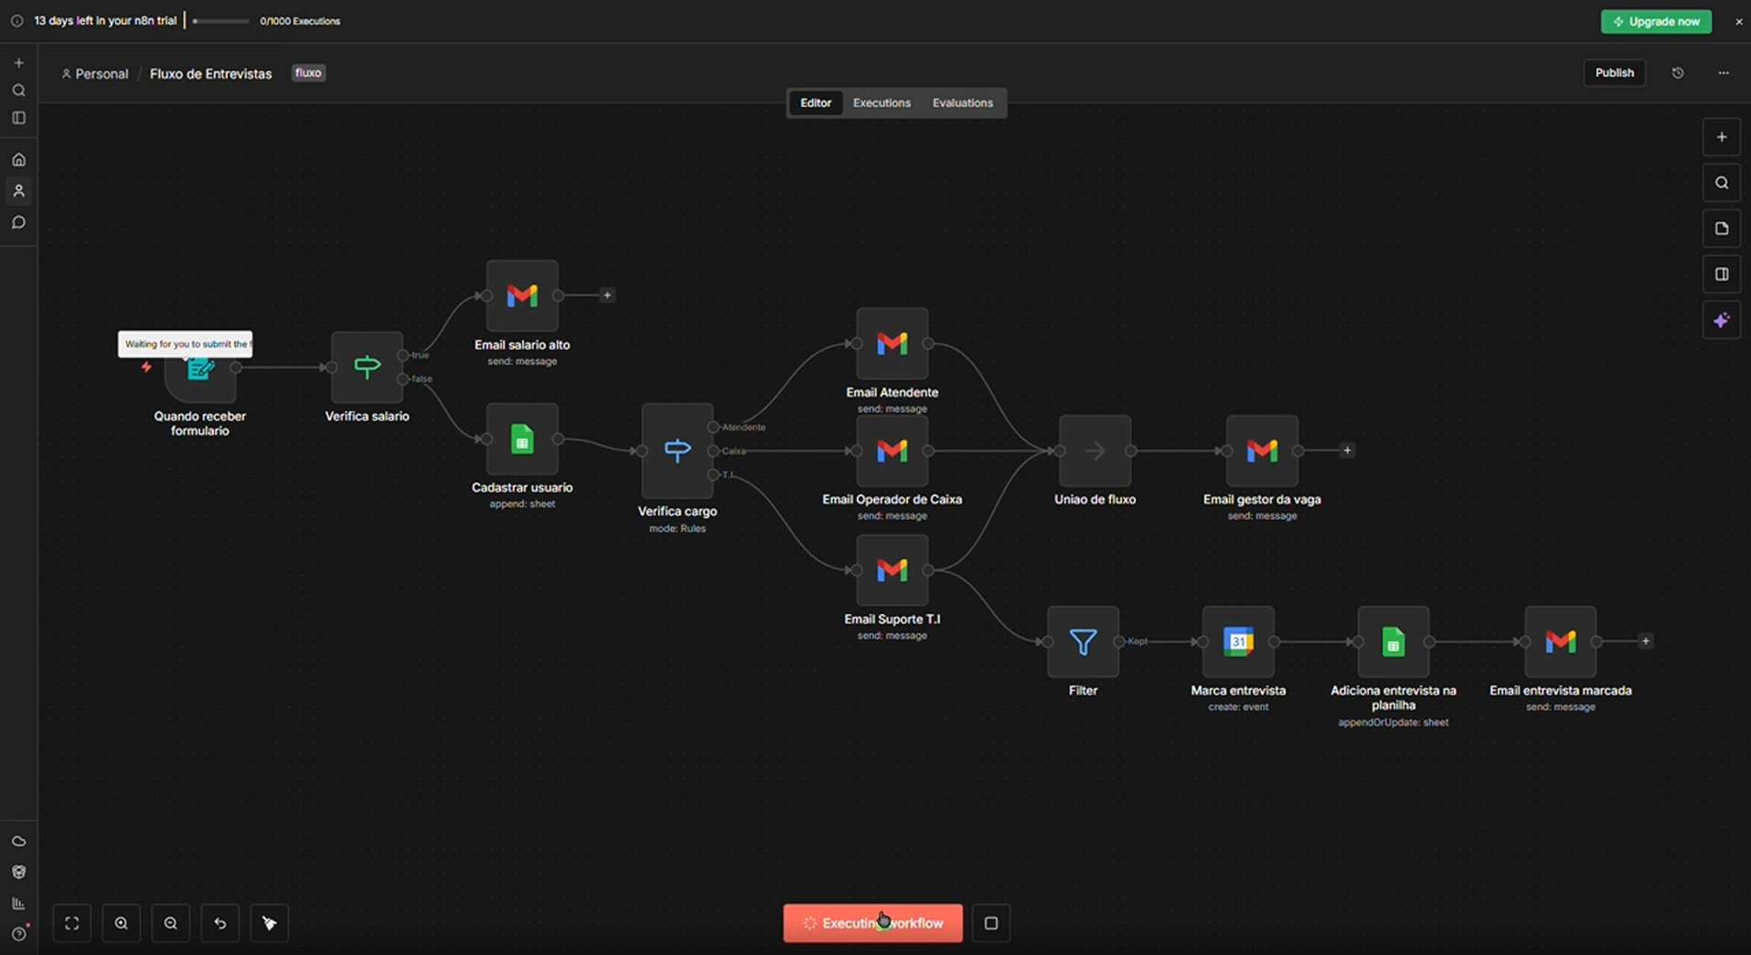Open the chat icon in the left sidebar
Image resolution: width=1751 pixels, height=955 pixels.
tap(18, 223)
